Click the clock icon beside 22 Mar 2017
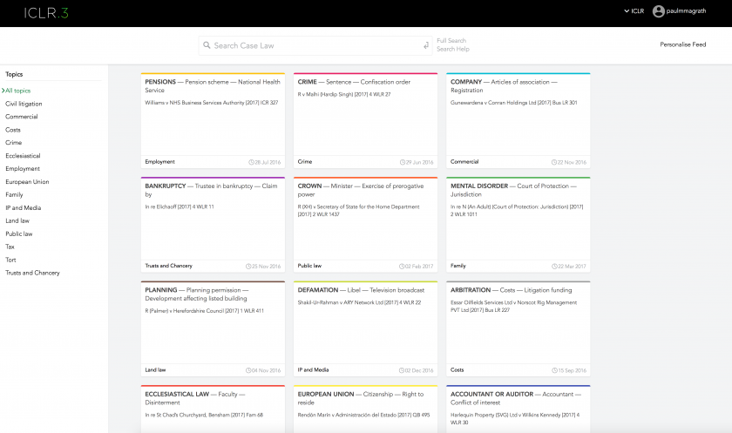This screenshot has width=732, height=433. coord(554,266)
